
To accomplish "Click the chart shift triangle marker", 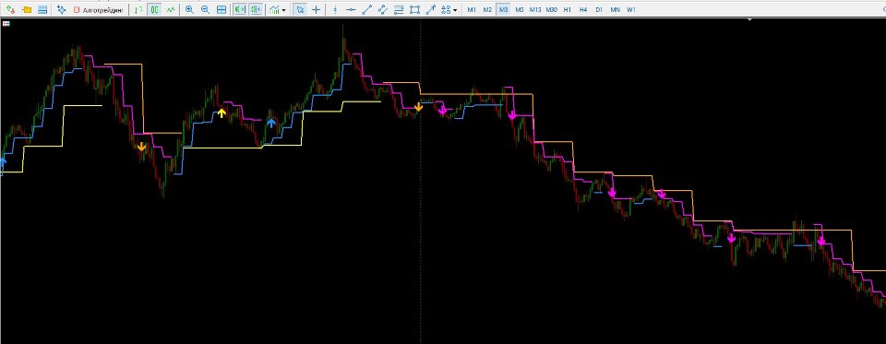I will click(749, 19).
